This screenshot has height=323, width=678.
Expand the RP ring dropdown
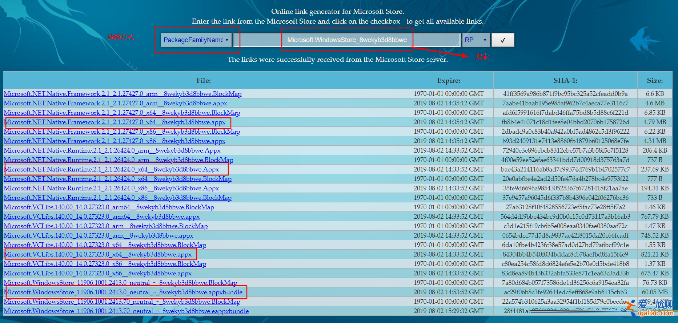pos(476,40)
